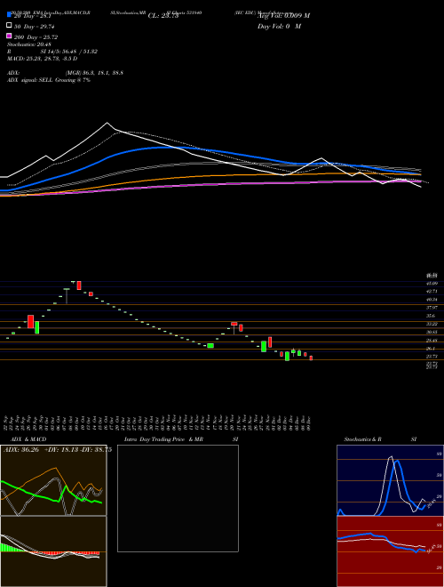Image resolution: width=444 pixels, height=587 pixels.
Task: Click the MACD histogram green bars
Action: pos(12,547)
